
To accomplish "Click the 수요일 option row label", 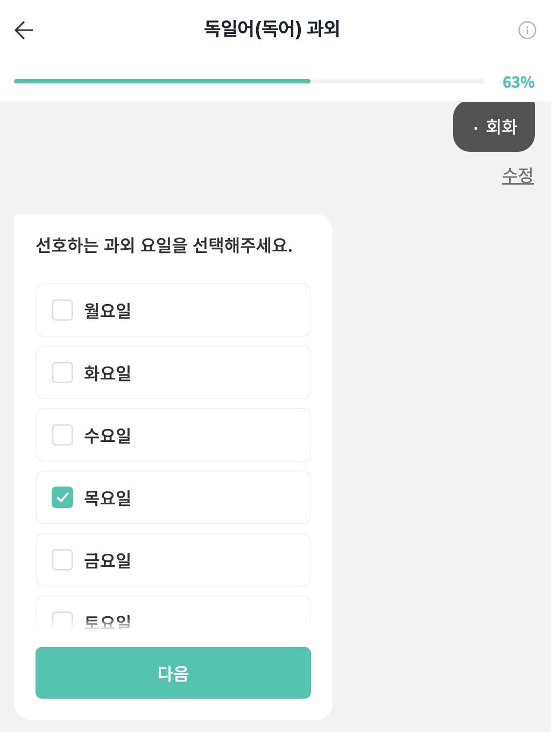I will click(x=108, y=435).
